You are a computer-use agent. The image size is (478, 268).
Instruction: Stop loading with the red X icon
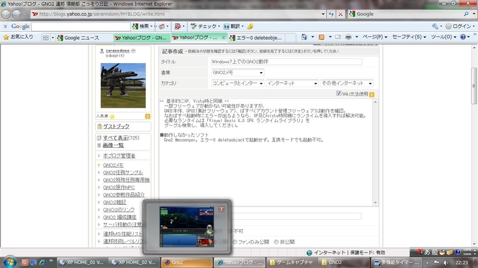click(341, 14)
